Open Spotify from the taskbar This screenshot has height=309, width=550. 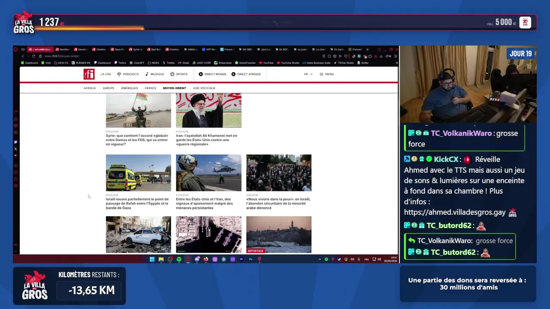click(179, 259)
